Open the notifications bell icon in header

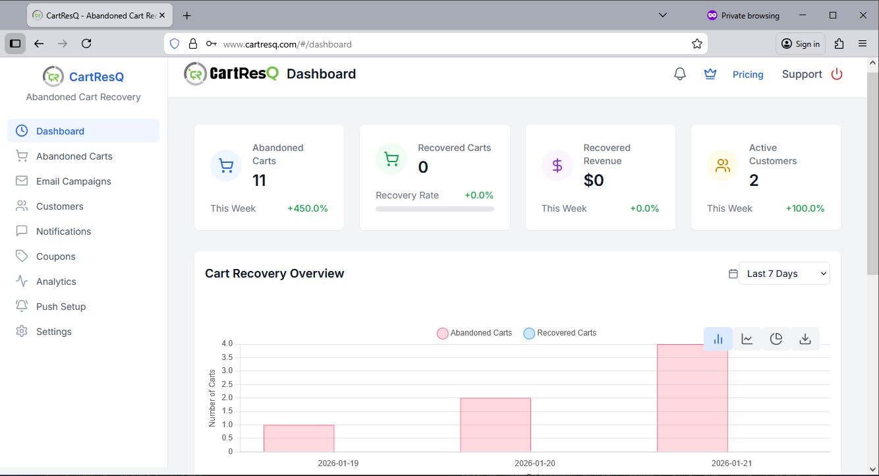(x=679, y=74)
